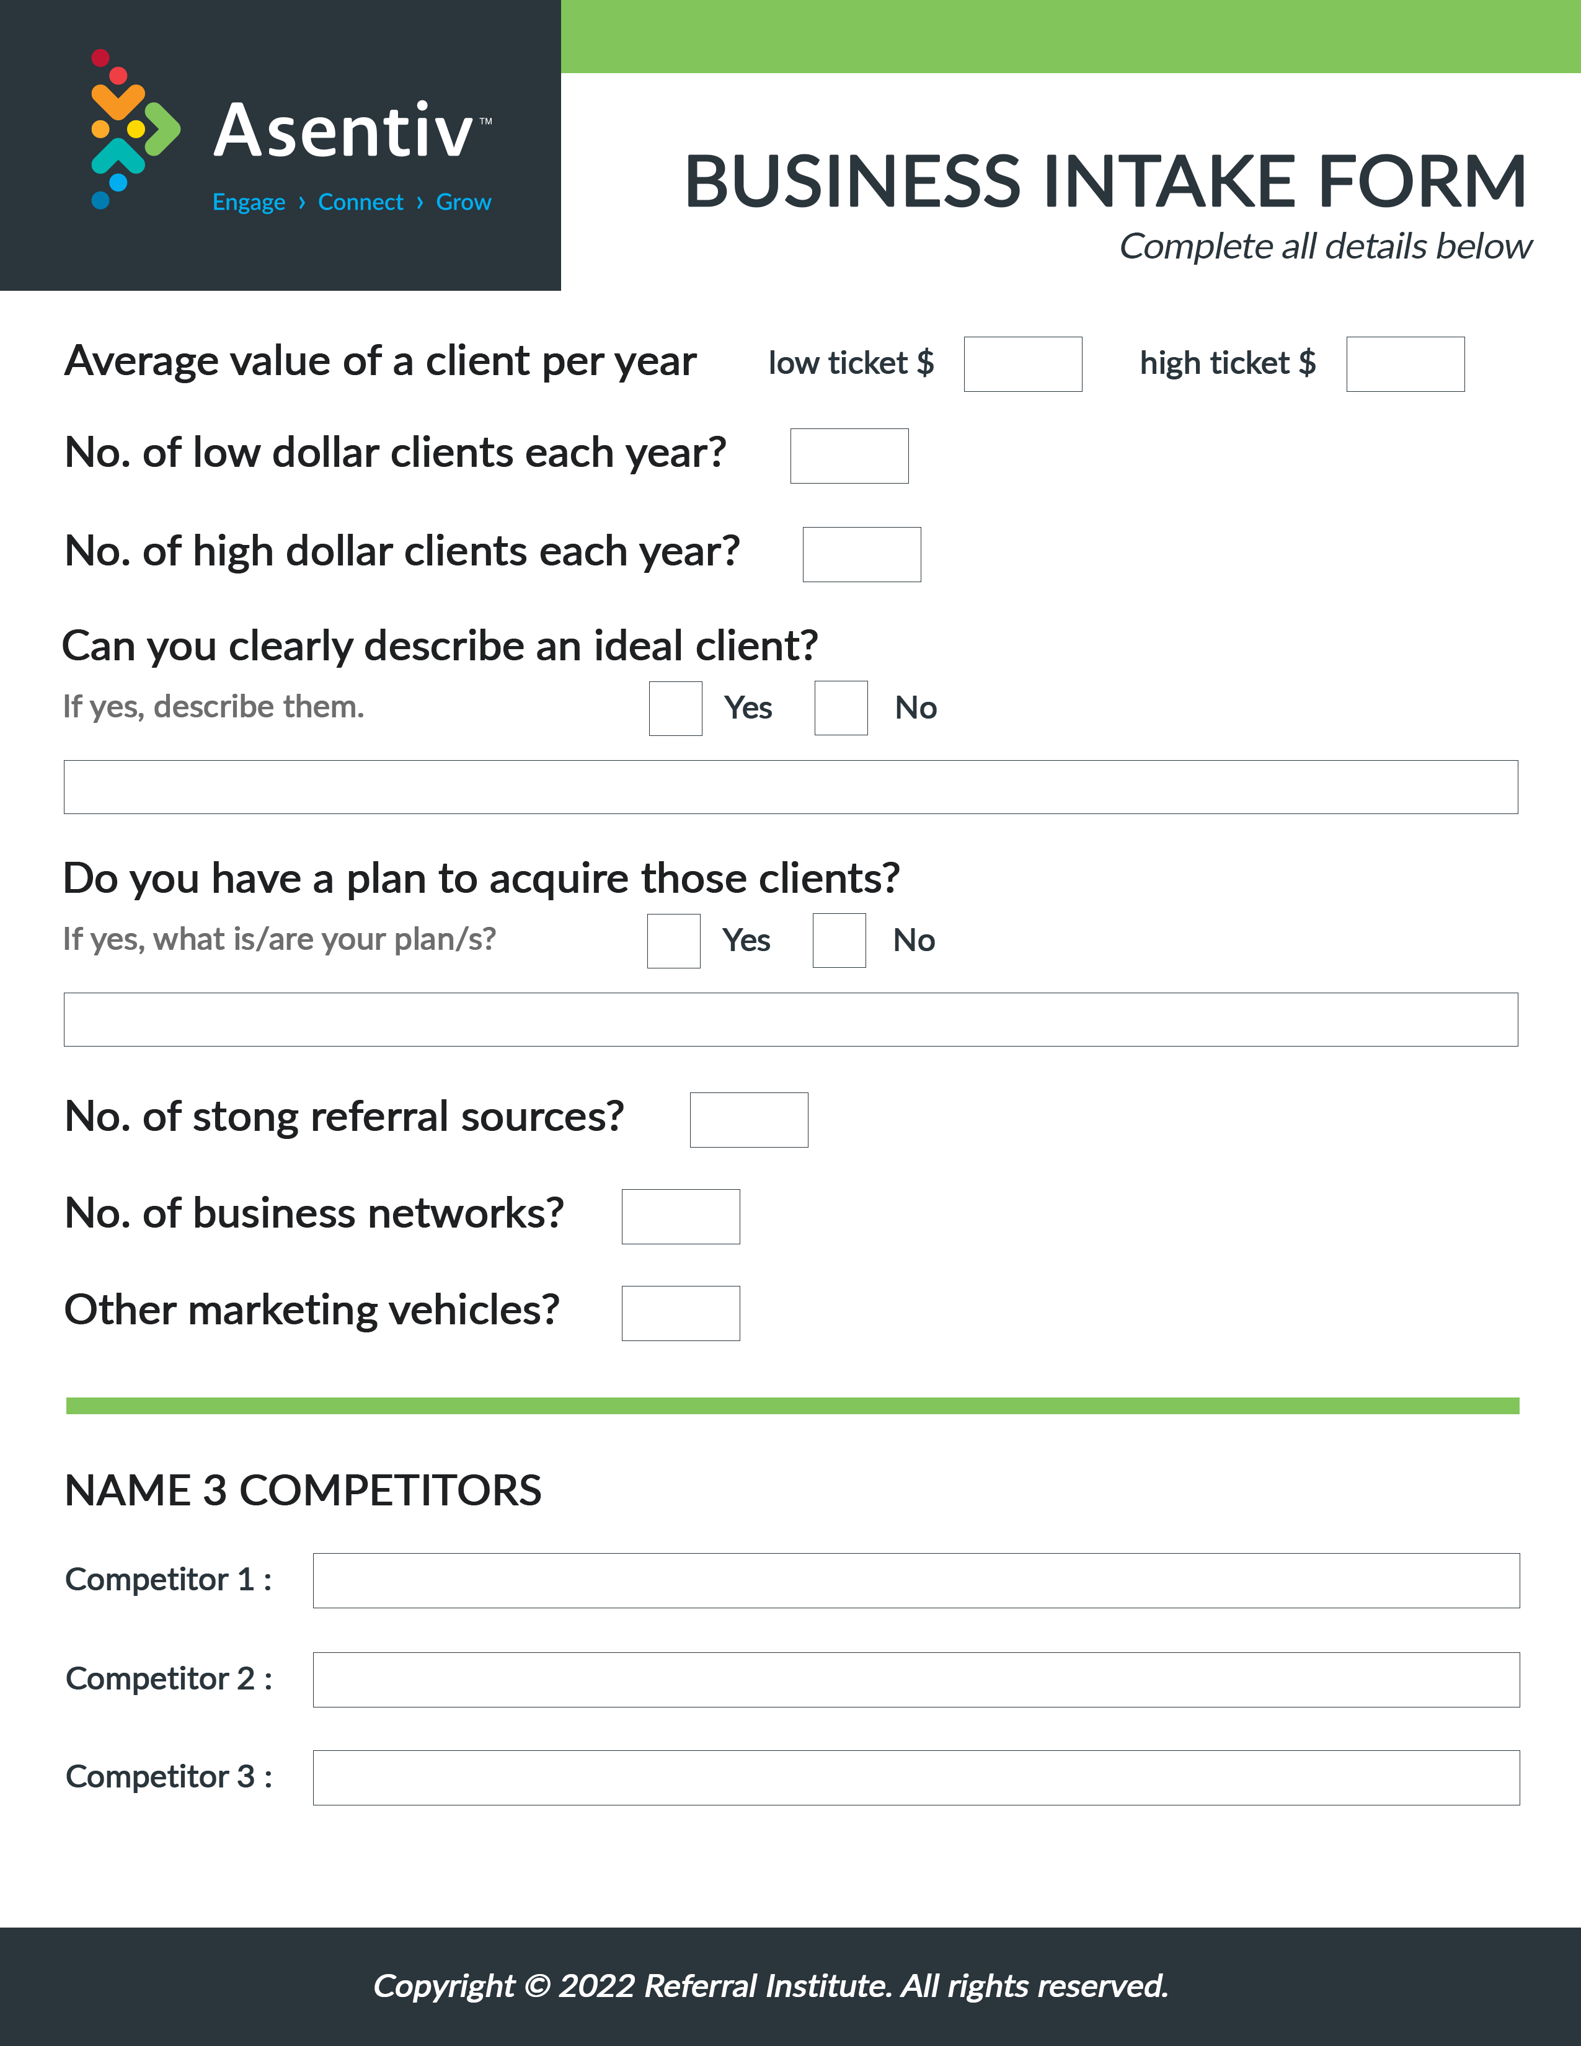Image resolution: width=1581 pixels, height=2046 pixels.
Task: Click the client acquisition plan text field
Action: tap(790, 1019)
